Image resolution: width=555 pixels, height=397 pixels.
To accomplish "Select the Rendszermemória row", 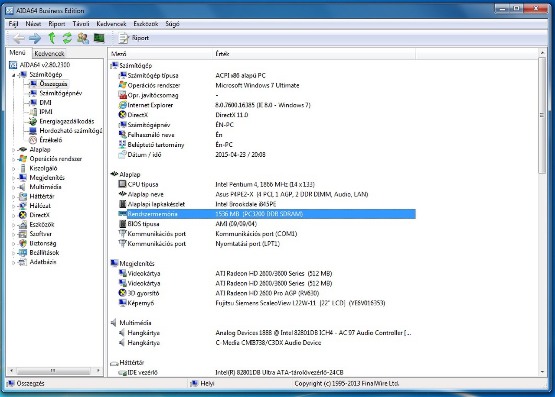I will pos(267,214).
